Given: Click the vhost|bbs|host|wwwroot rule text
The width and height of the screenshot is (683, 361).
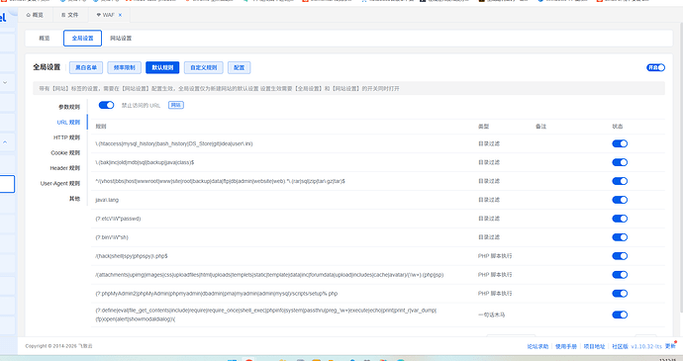Looking at the screenshot, I should pos(220,181).
